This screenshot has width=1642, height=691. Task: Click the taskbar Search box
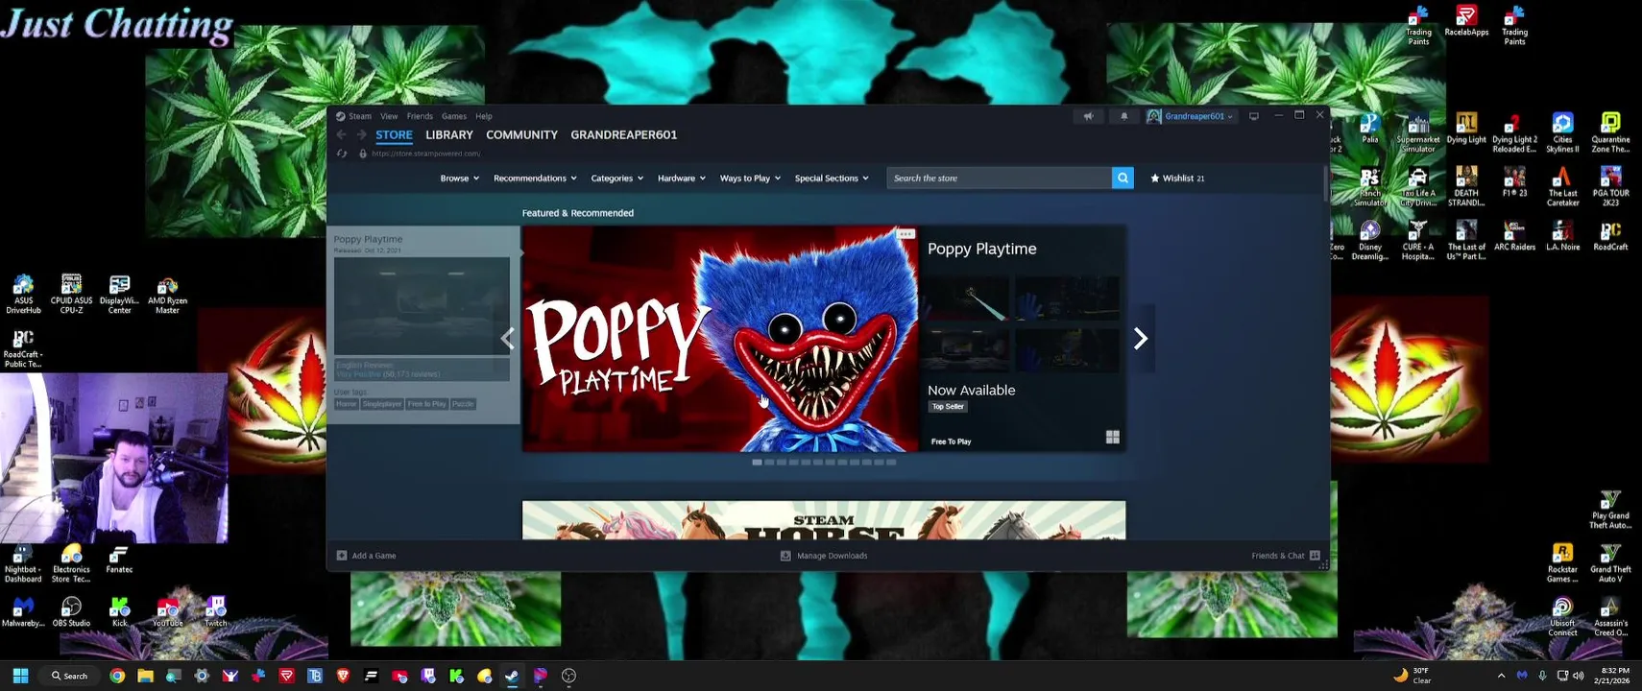69,676
